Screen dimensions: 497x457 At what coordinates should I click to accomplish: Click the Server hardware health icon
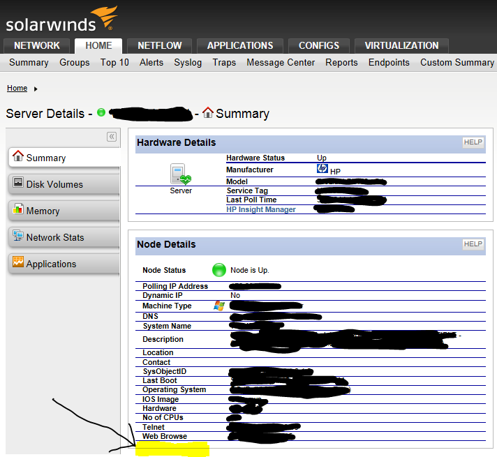point(181,174)
